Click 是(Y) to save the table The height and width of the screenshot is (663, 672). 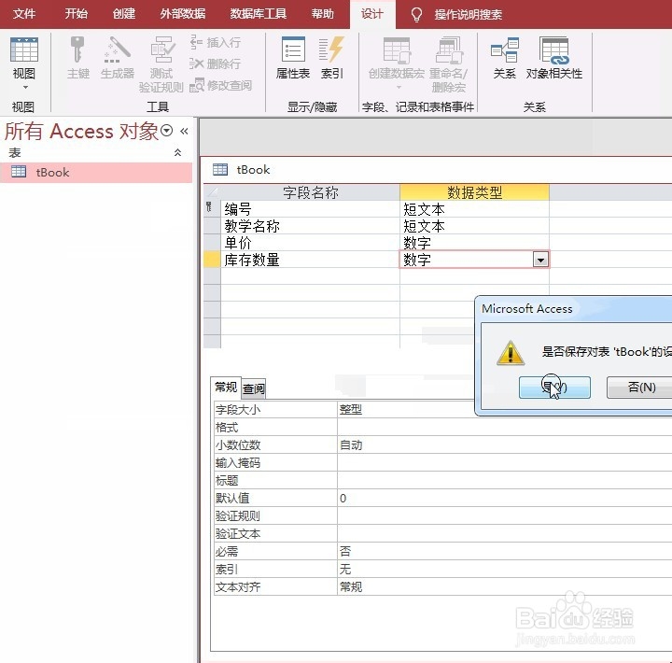point(554,388)
